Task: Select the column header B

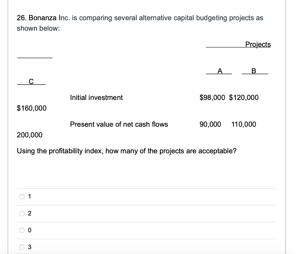Action: point(254,70)
